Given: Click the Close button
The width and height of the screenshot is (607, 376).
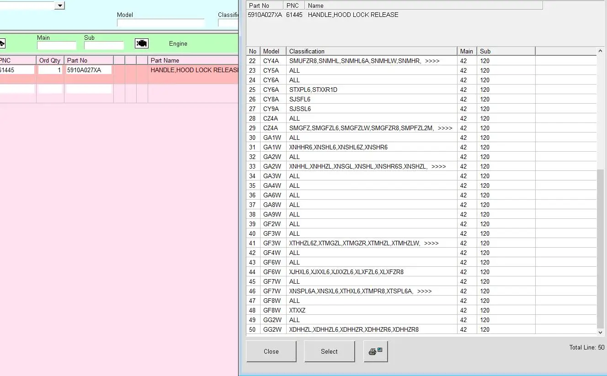Looking at the screenshot, I should pos(271,351).
